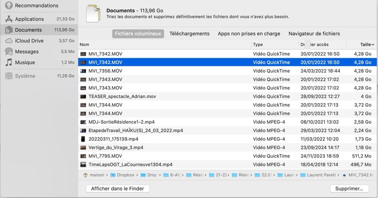This screenshot has width=378, height=198.
Task: Select the TEASER_spectacle_Adrian.mov row
Action: click(x=122, y=96)
